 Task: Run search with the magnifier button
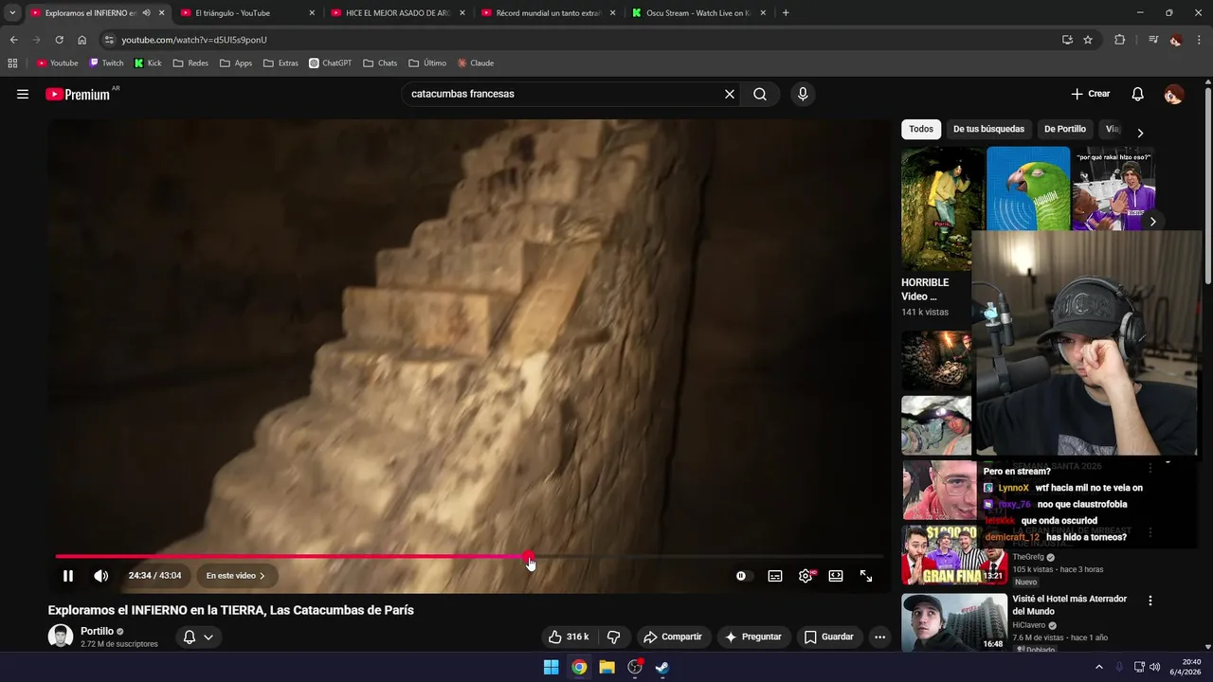[x=760, y=94]
